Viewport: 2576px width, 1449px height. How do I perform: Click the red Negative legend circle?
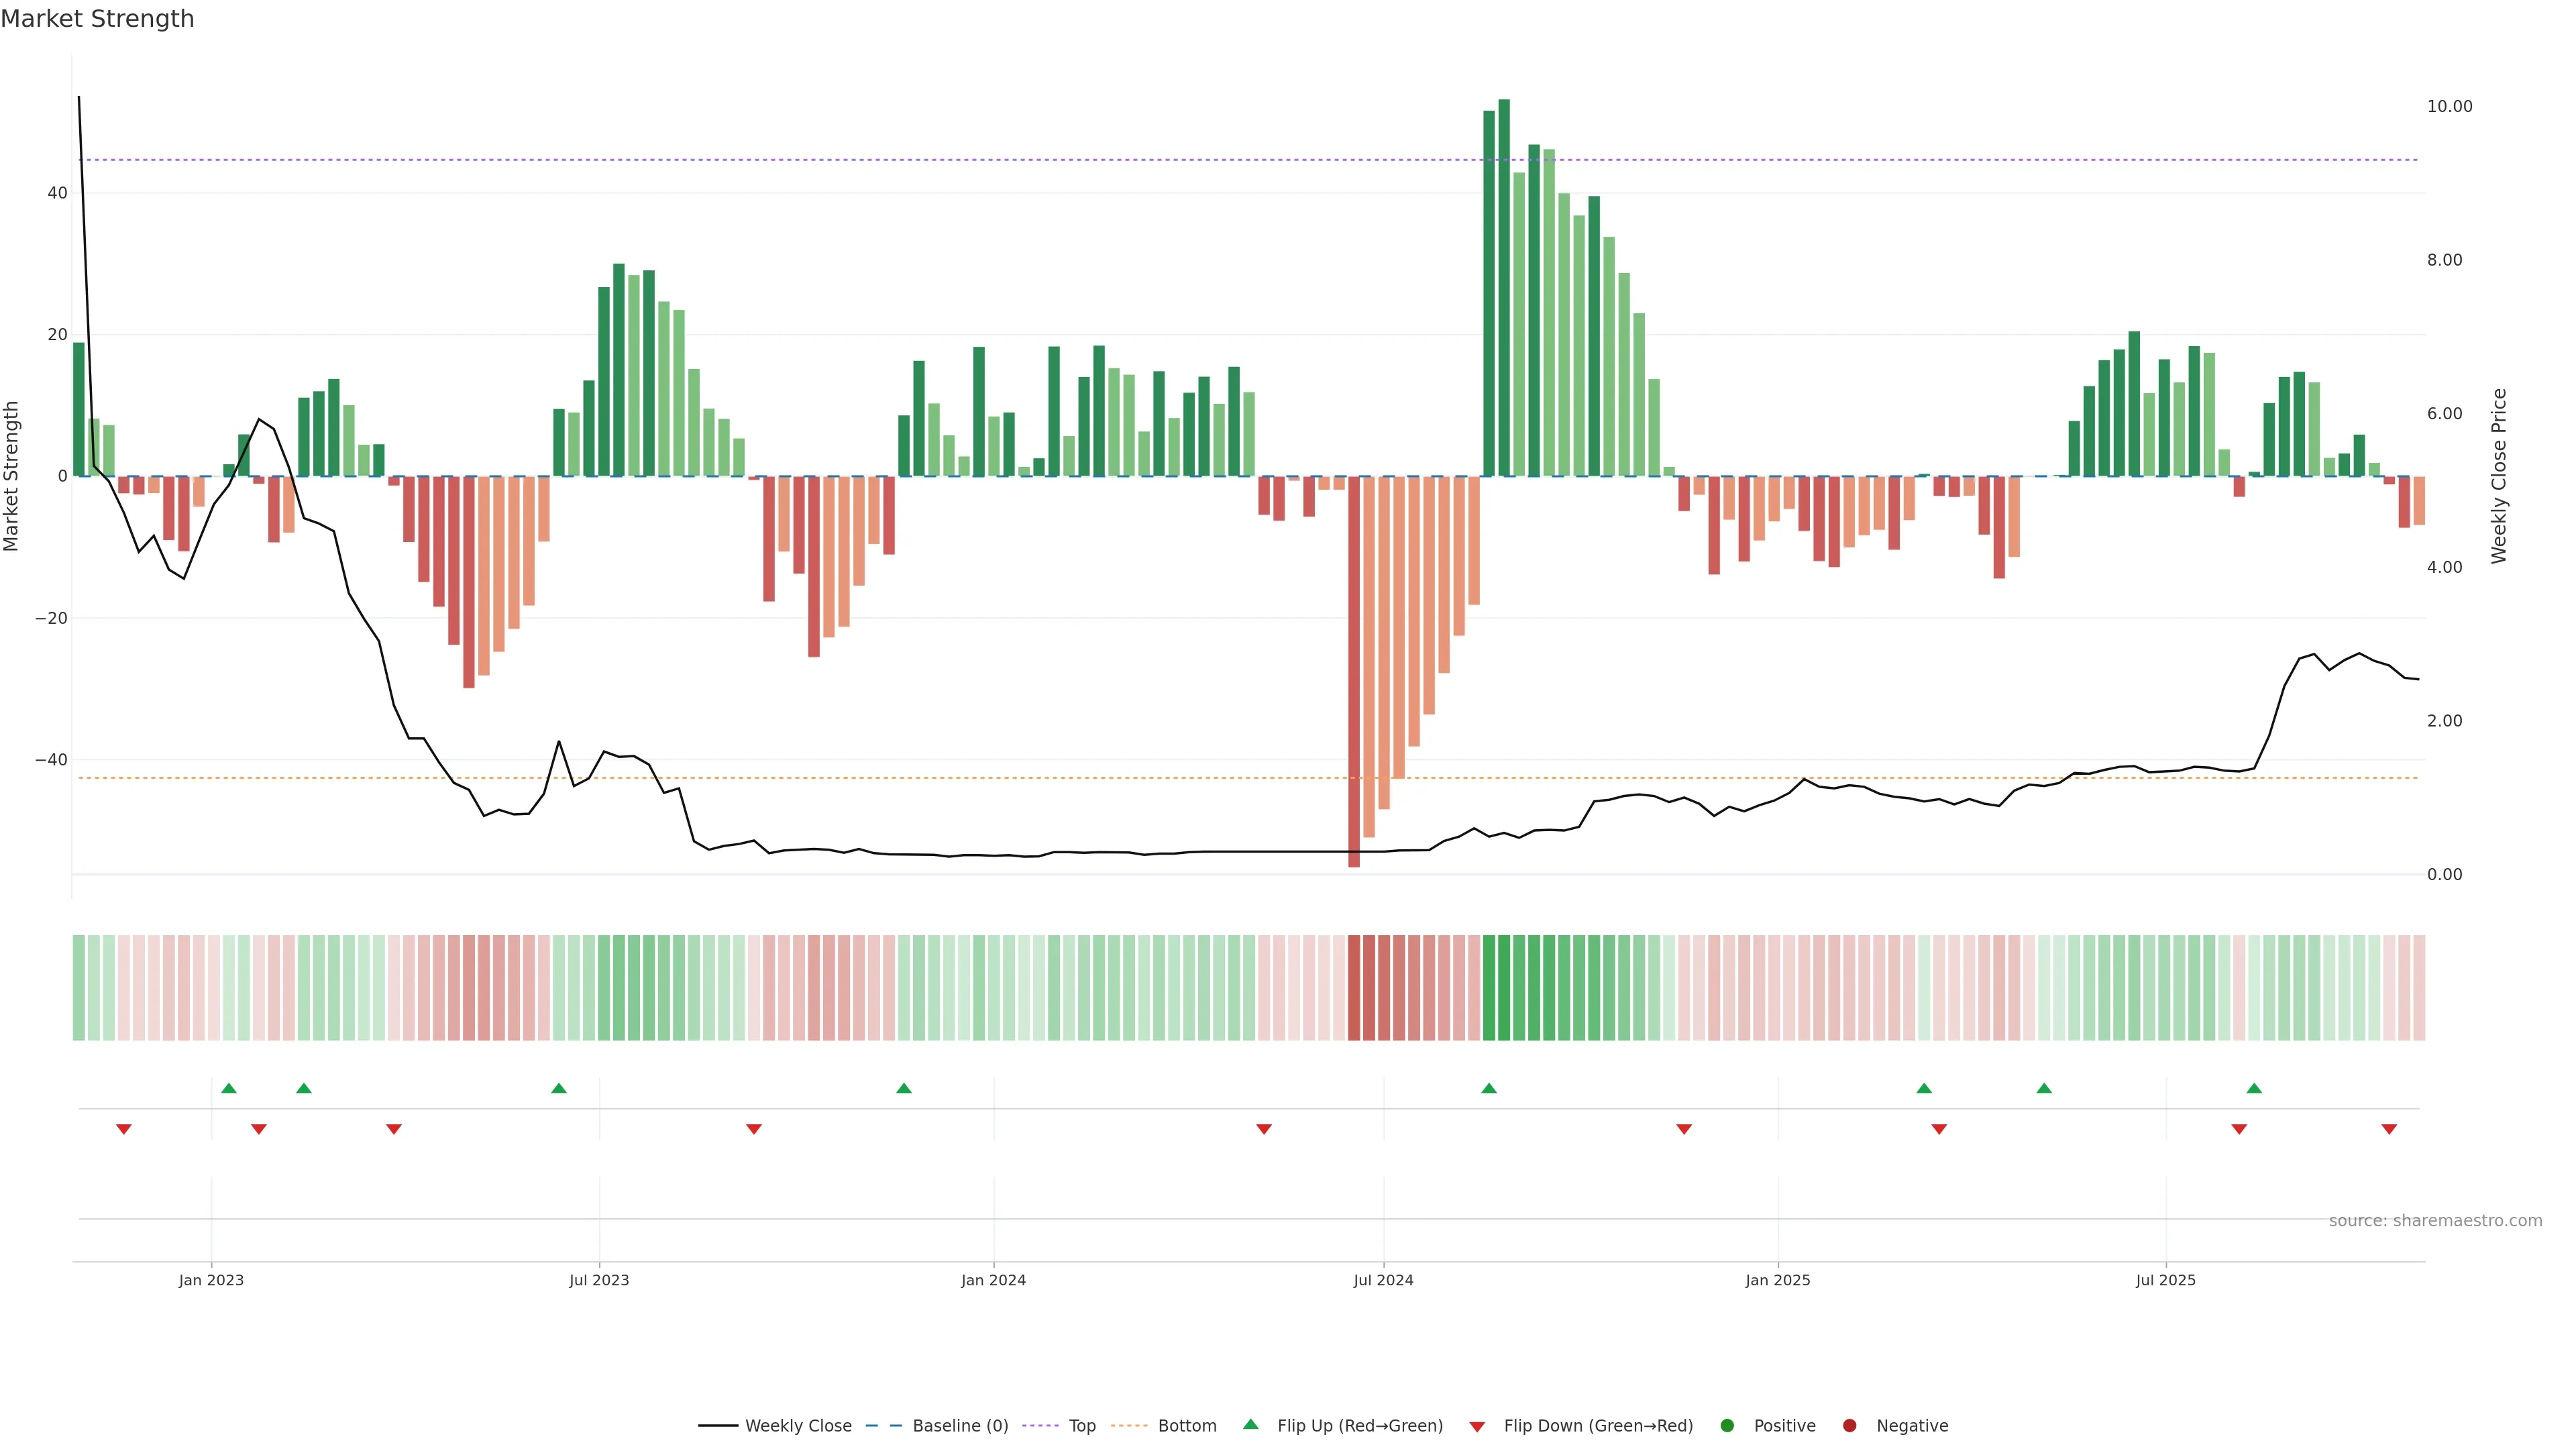(1849, 1426)
